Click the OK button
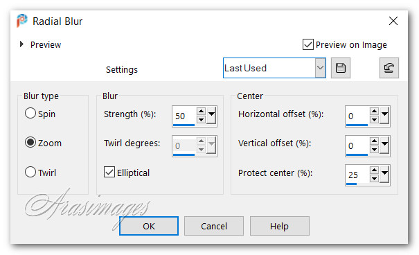Screen dimensions: 419x255 coord(149,226)
